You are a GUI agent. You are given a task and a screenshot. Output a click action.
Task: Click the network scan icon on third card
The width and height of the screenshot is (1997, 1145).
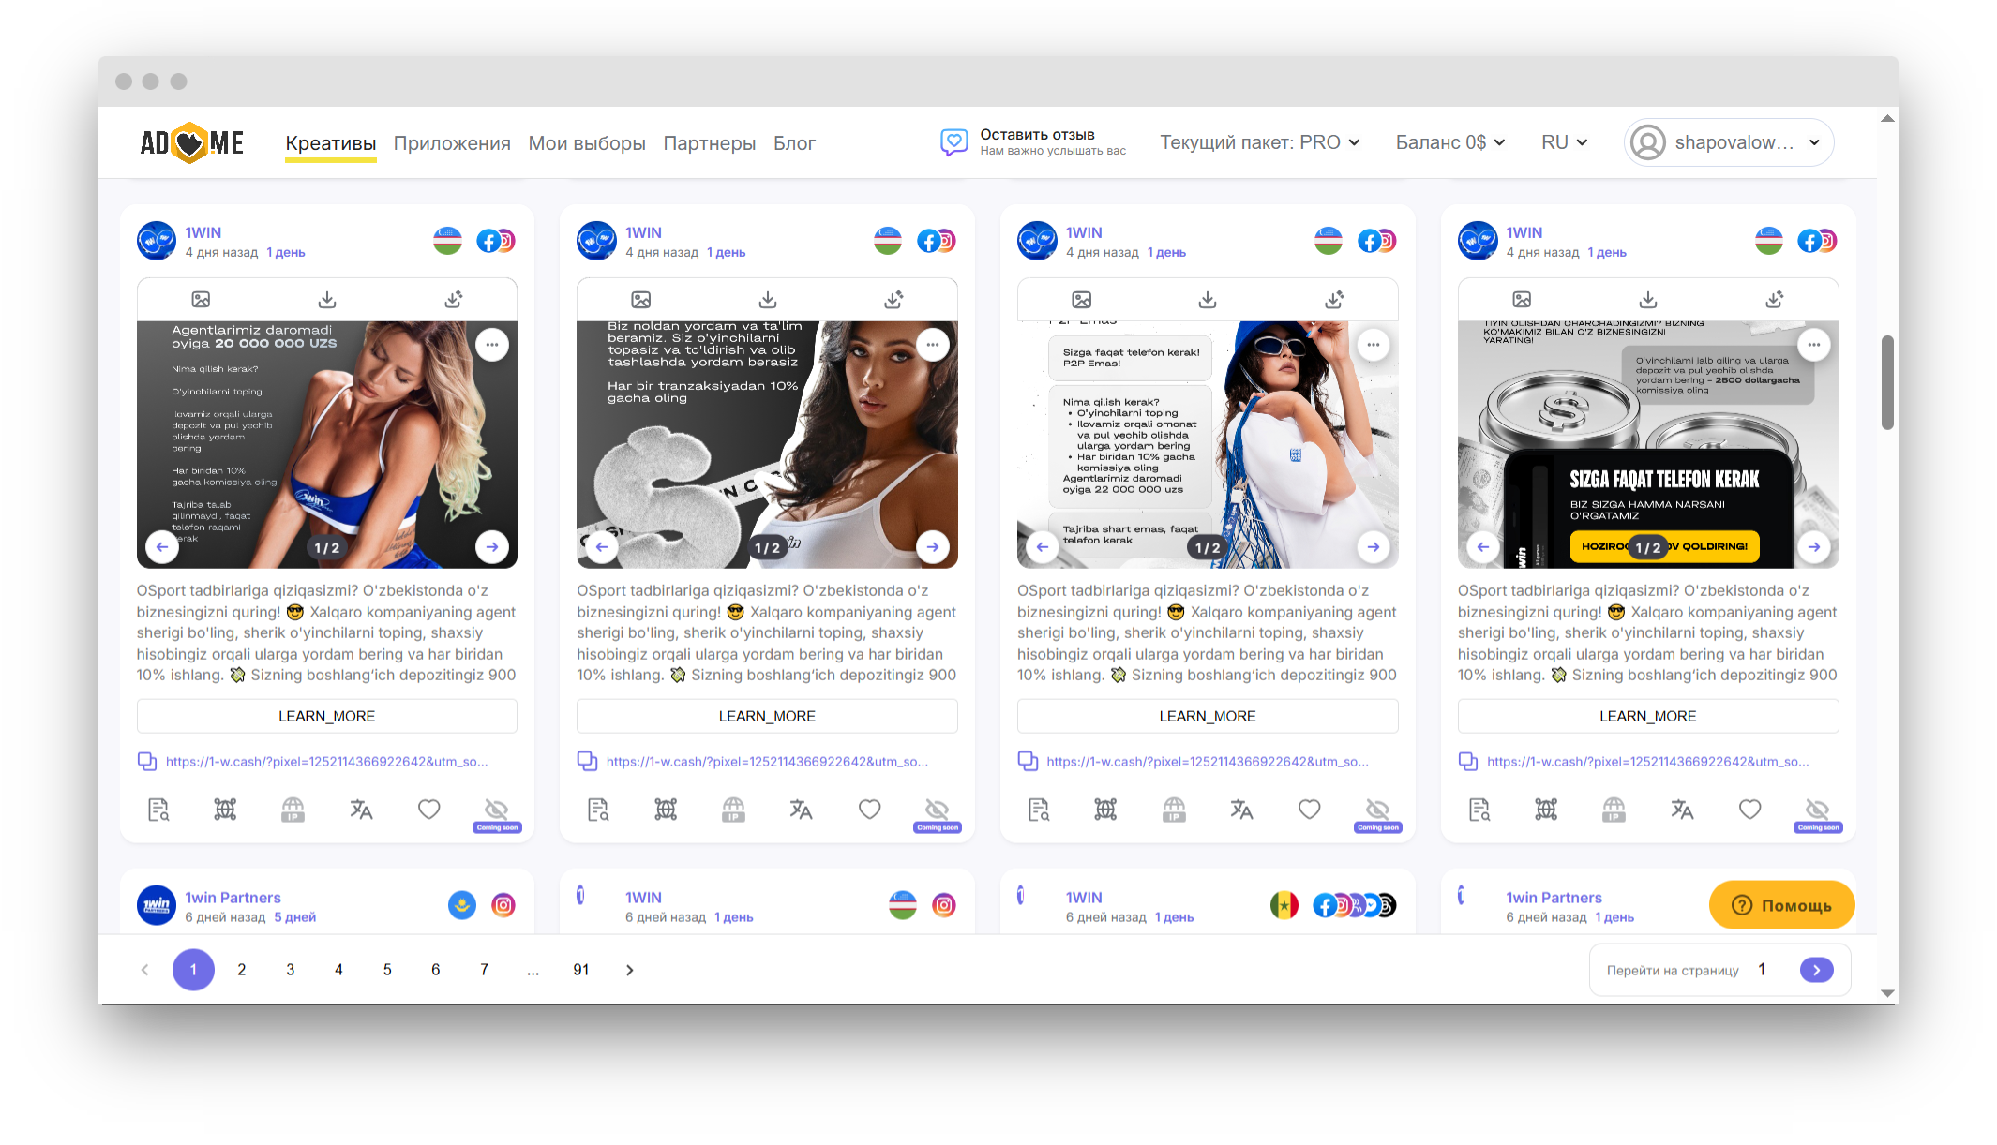tap(1105, 810)
